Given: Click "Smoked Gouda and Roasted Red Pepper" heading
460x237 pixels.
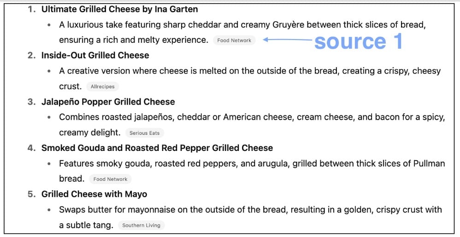Looking at the screenshot, I should [157, 148].
